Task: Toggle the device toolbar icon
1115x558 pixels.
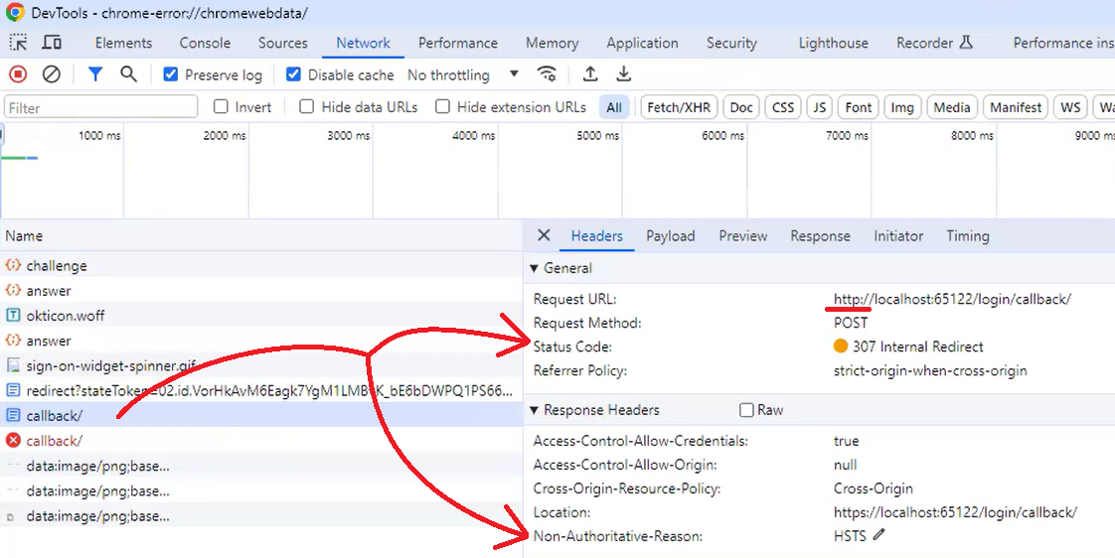Action: (x=52, y=43)
